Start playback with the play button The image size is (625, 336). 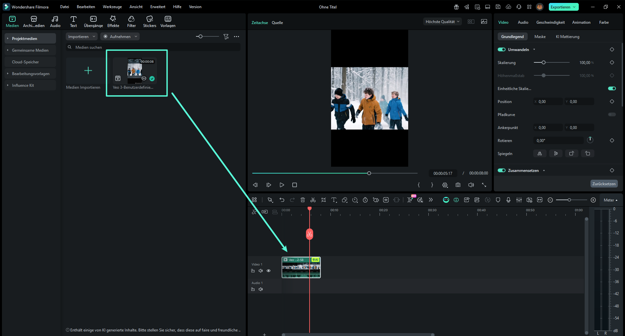pyautogui.click(x=282, y=185)
